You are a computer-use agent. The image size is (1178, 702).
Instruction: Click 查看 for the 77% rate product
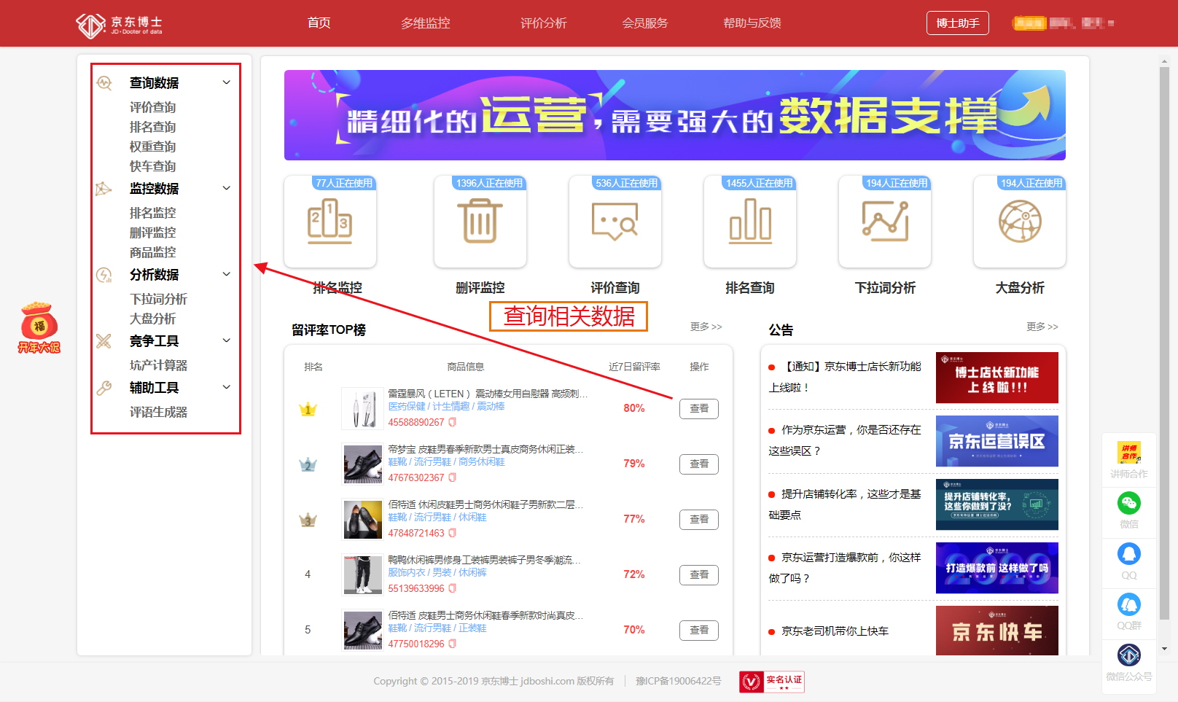coord(699,520)
